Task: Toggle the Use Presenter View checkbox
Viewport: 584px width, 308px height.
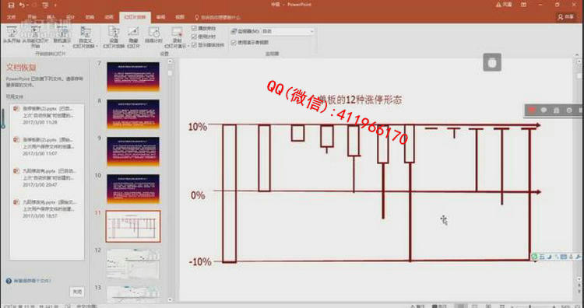Action: (x=234, y=43)
